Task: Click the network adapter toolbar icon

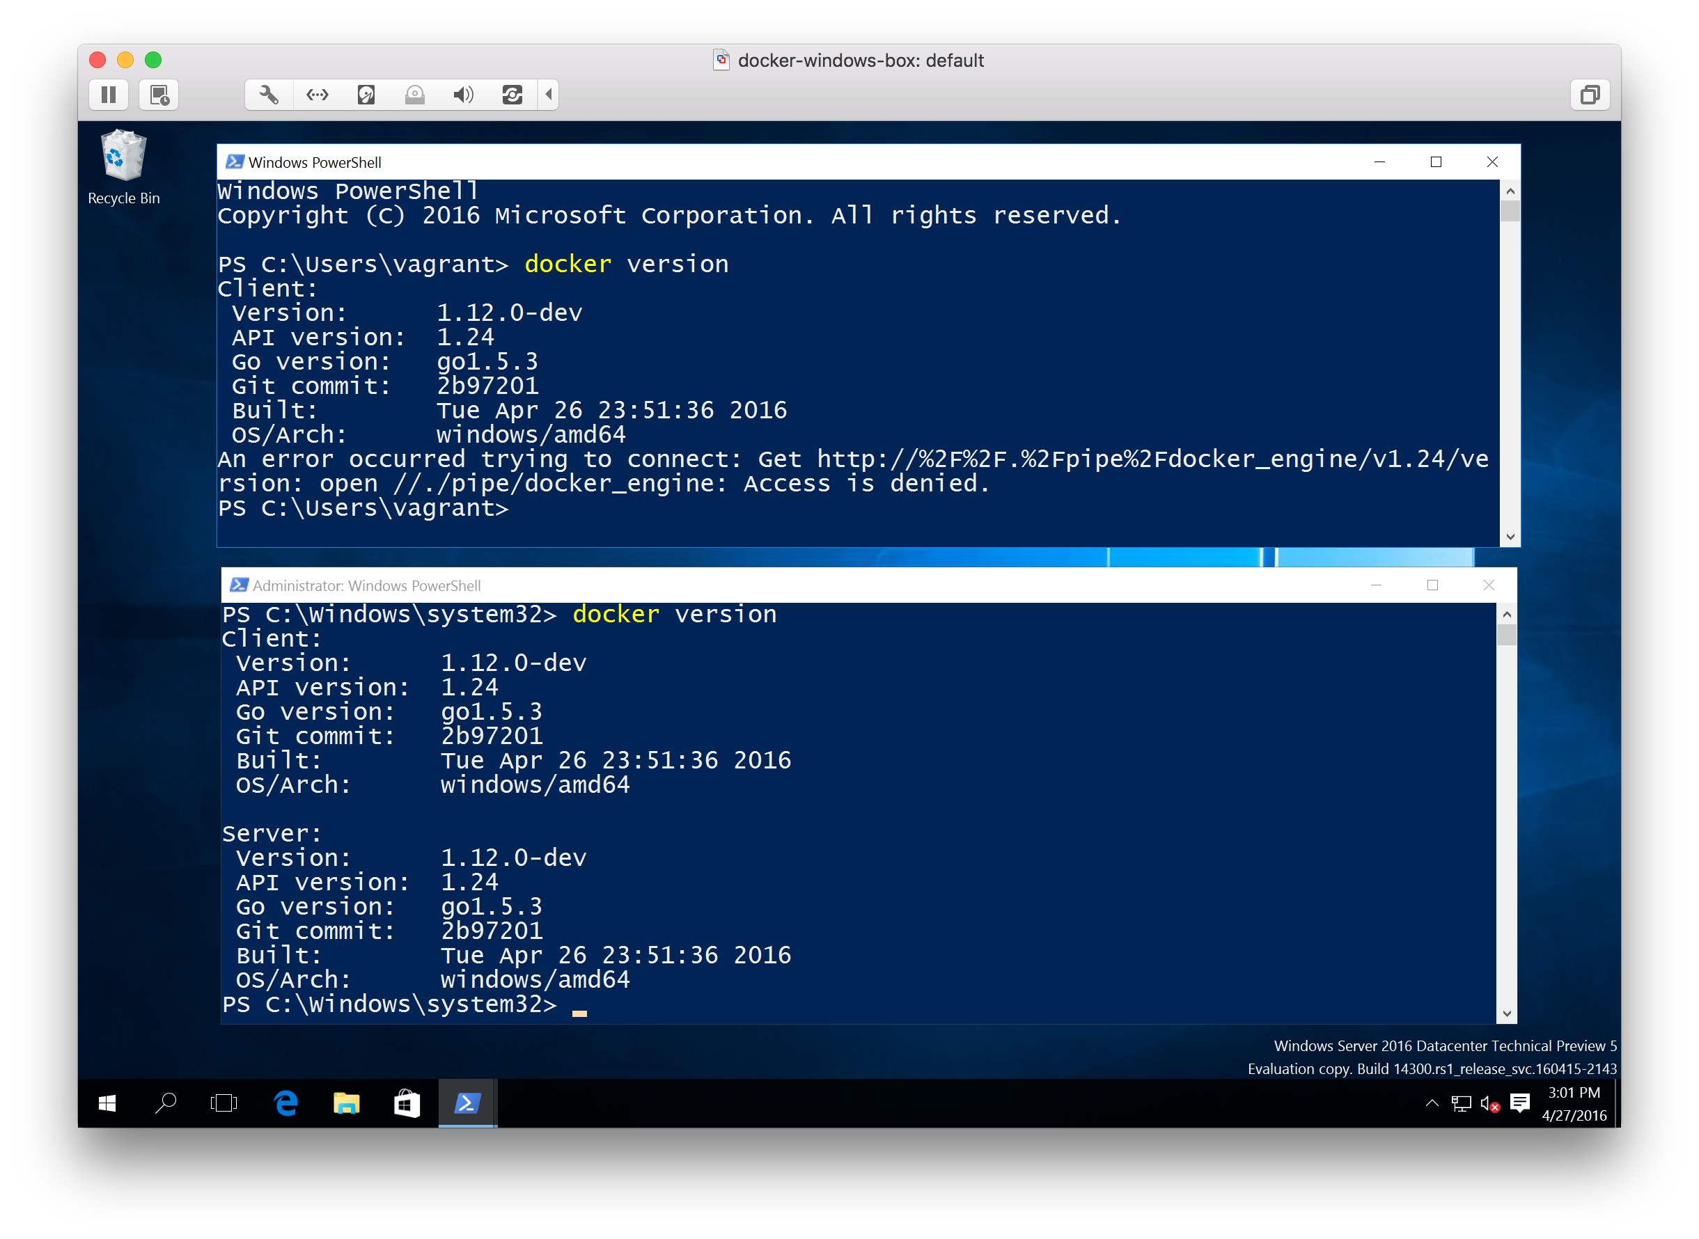Action: (x=317, y=95)
